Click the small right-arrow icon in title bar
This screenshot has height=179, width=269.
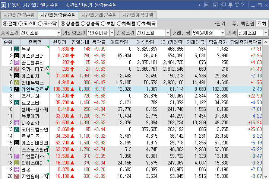[x=200, y=5]
